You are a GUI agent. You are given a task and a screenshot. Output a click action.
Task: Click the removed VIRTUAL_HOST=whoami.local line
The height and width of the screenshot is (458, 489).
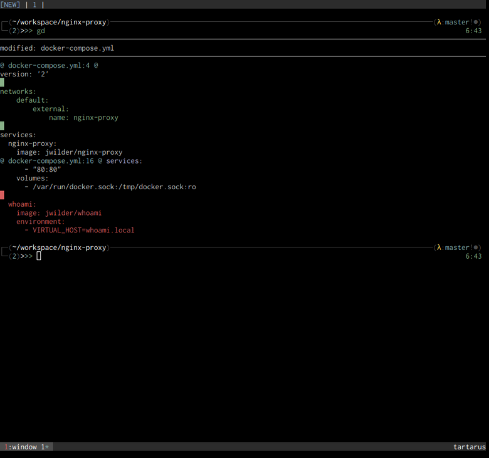click(x=83, y=230)
